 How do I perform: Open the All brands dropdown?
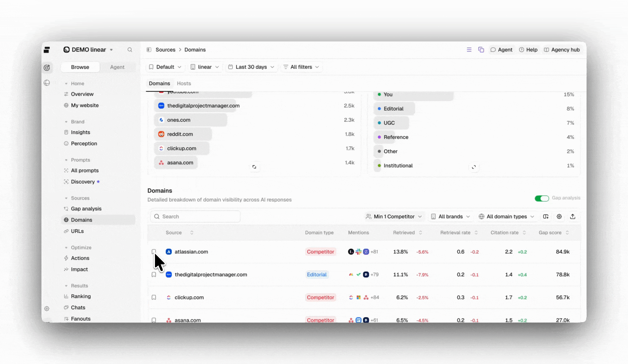[450, 216]
